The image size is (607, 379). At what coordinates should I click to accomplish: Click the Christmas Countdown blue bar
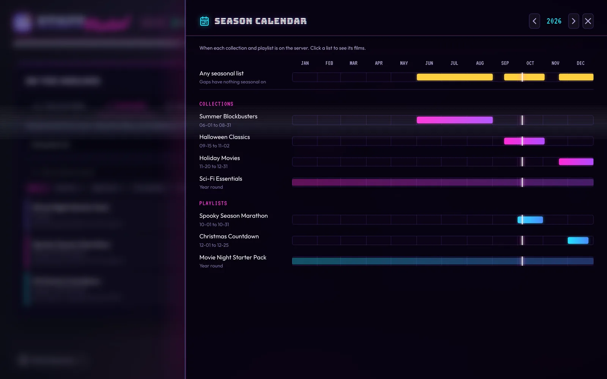578,240
